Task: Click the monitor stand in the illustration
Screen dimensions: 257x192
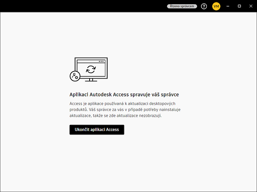Action: (x=91, y=80)
